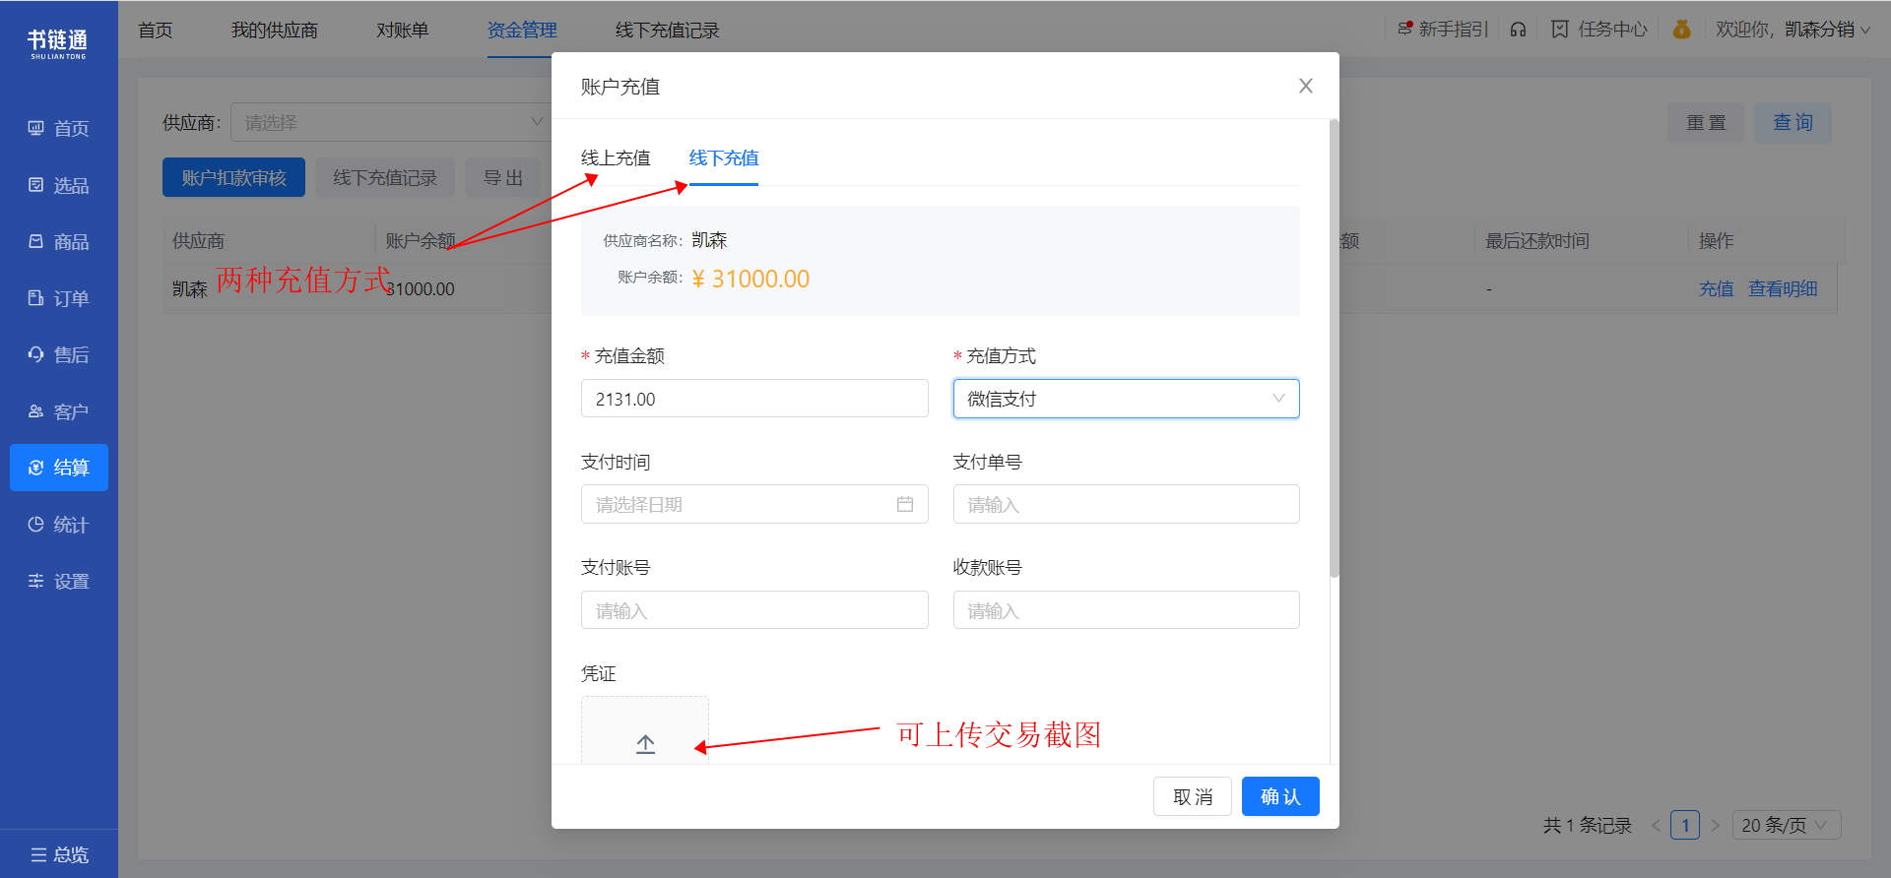Click the previous page arrow
The width and height of the screenshot is (1891, 878).
point(1657,825)
